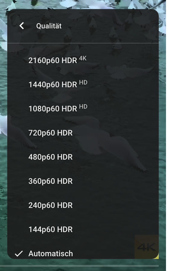
Task: Click the horizontal divider under Qualität header
Action: 83,43
